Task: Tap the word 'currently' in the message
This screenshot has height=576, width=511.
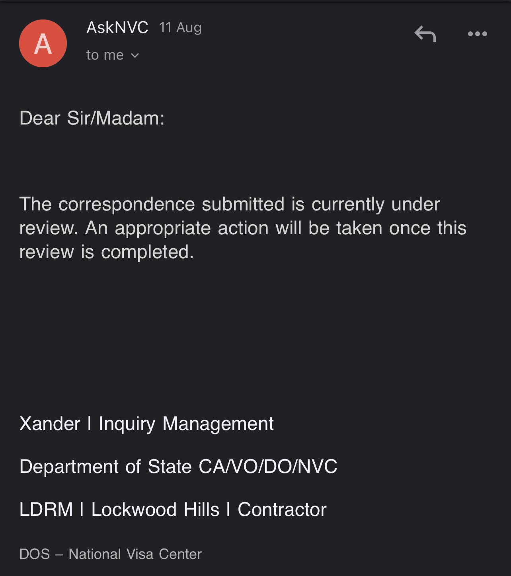Action: coord(348,204)
